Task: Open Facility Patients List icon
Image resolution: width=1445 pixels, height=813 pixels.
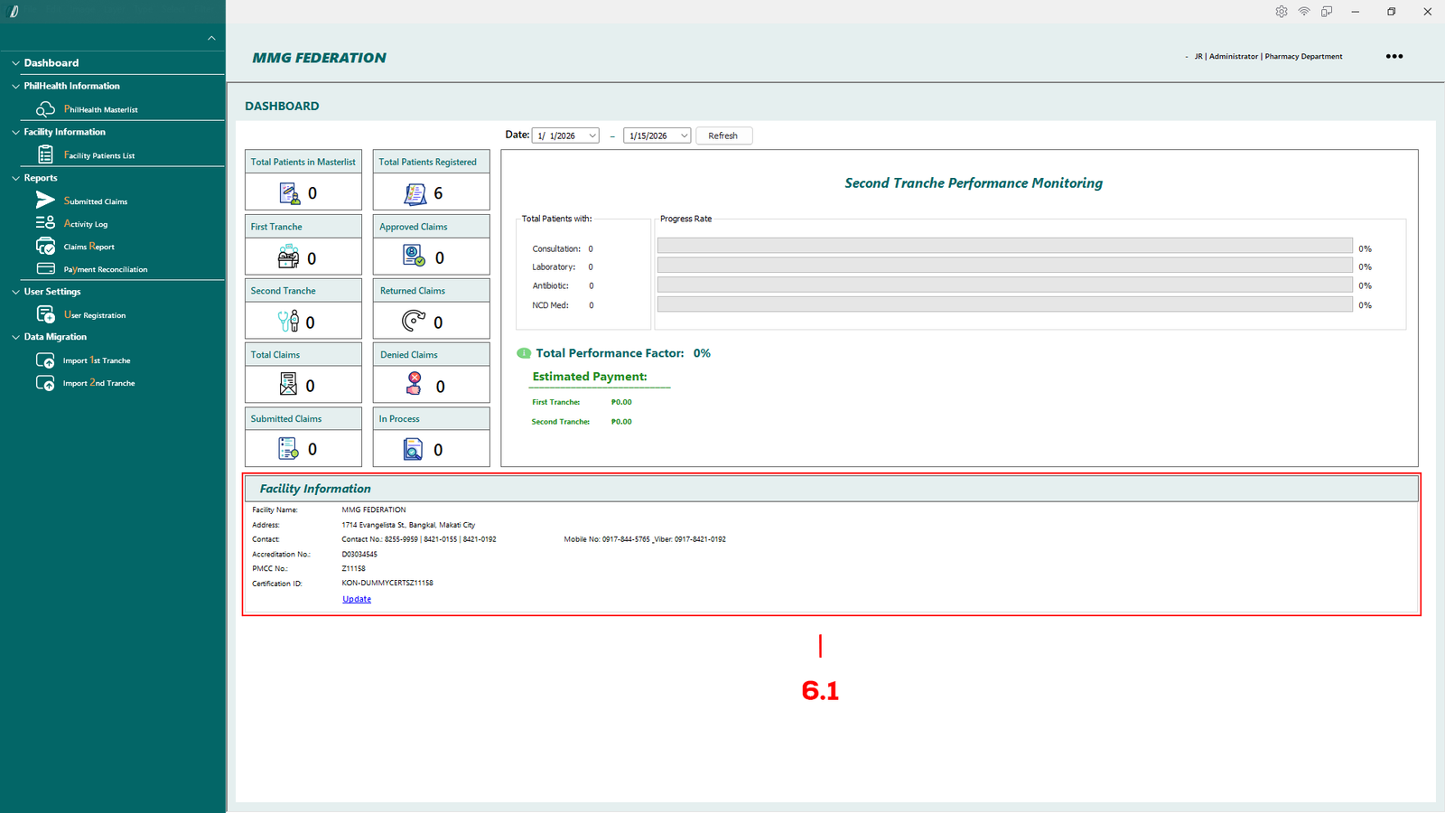Action: [x=45, y=155]
